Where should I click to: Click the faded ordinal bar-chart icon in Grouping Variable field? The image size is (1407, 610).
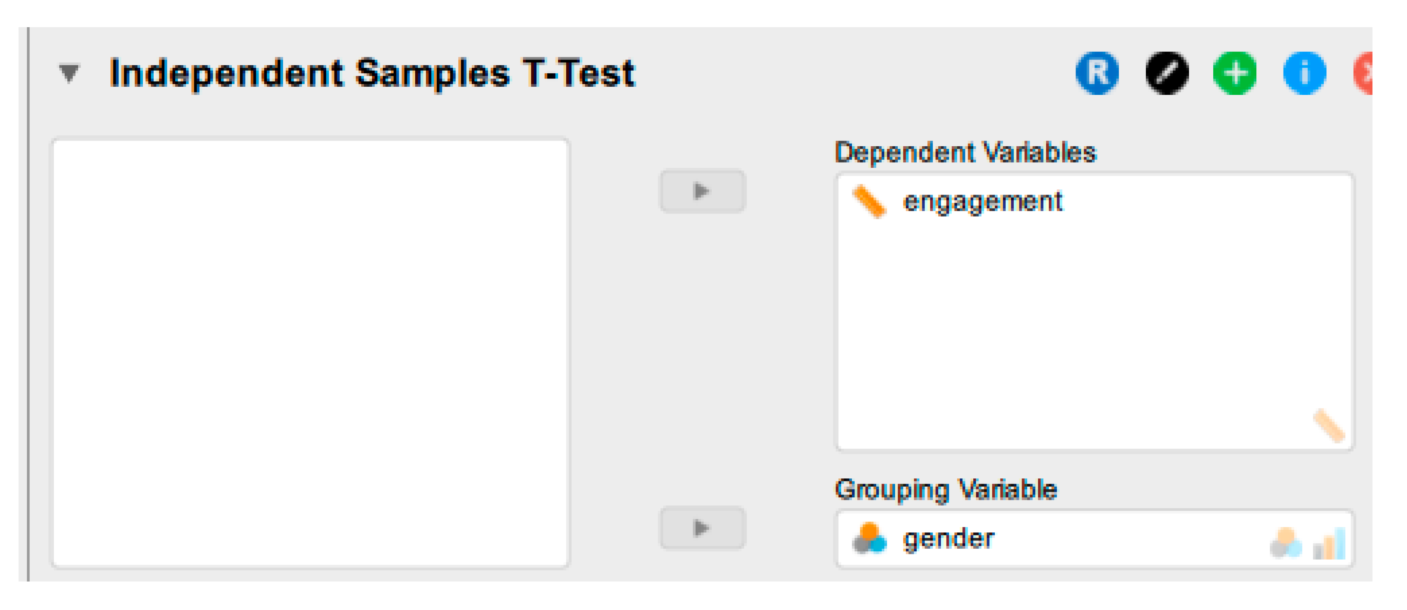click(x=1329, y=544)
